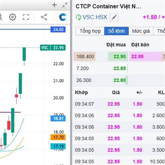Open the Mức giá tab

click(141, 31)
